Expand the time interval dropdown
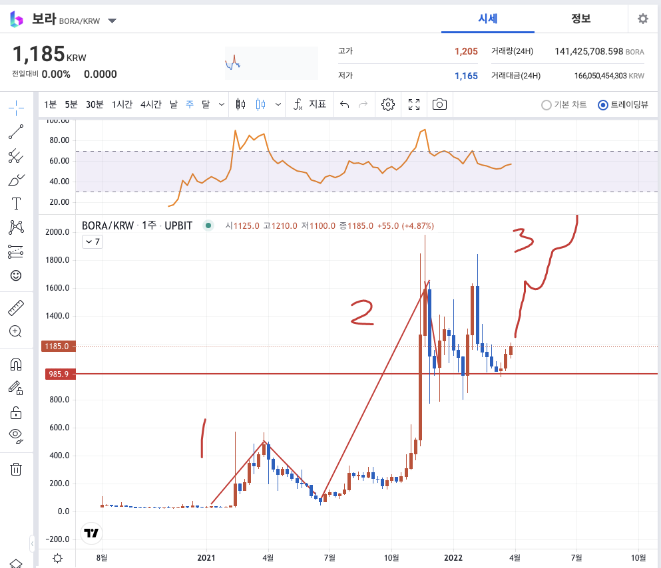Screen dimensions: 661x568 (x=222, y=104)
